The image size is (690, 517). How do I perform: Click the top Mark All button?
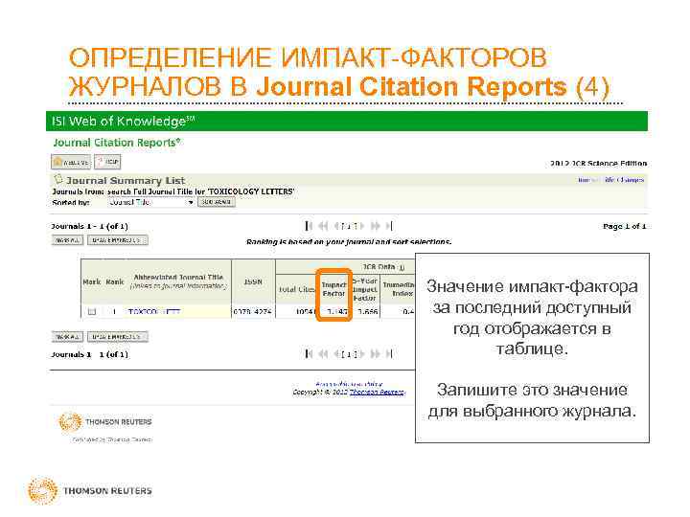67,240
